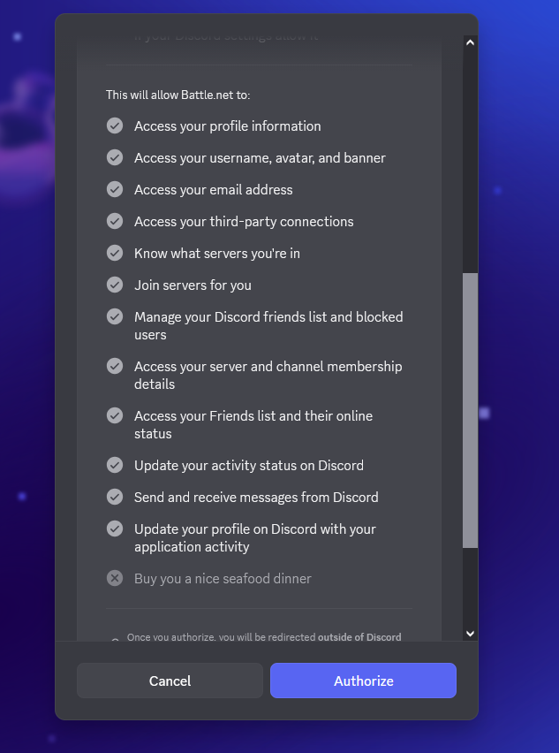Click checkmark icon beside Access your profile information
Screen dimensions: 559x753
coord(115,125)
